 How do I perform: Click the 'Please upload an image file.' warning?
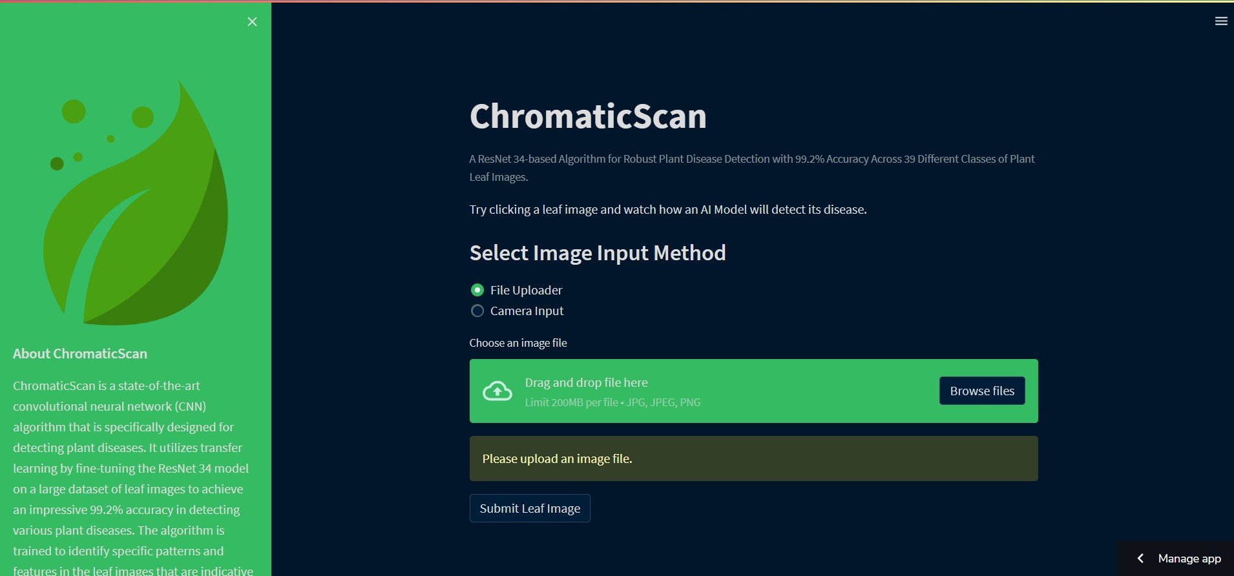click(753, 458)
